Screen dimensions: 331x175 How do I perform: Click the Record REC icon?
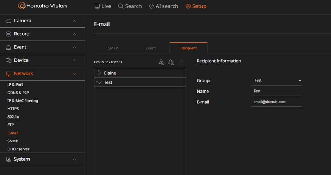point(8,34)
